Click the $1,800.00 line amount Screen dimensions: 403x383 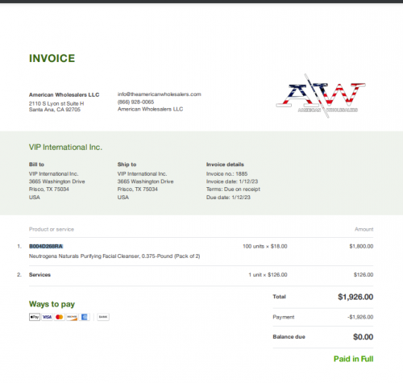click(361, 246)
